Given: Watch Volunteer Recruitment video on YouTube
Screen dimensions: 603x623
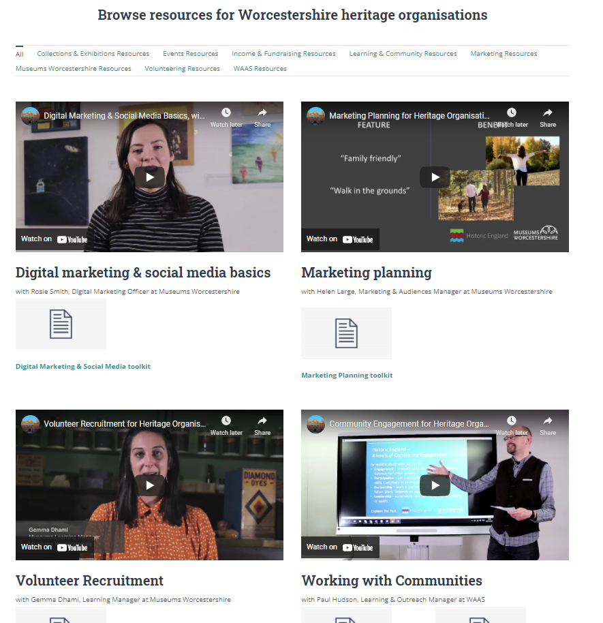Looking at the screenshot, I should point(55,547).
